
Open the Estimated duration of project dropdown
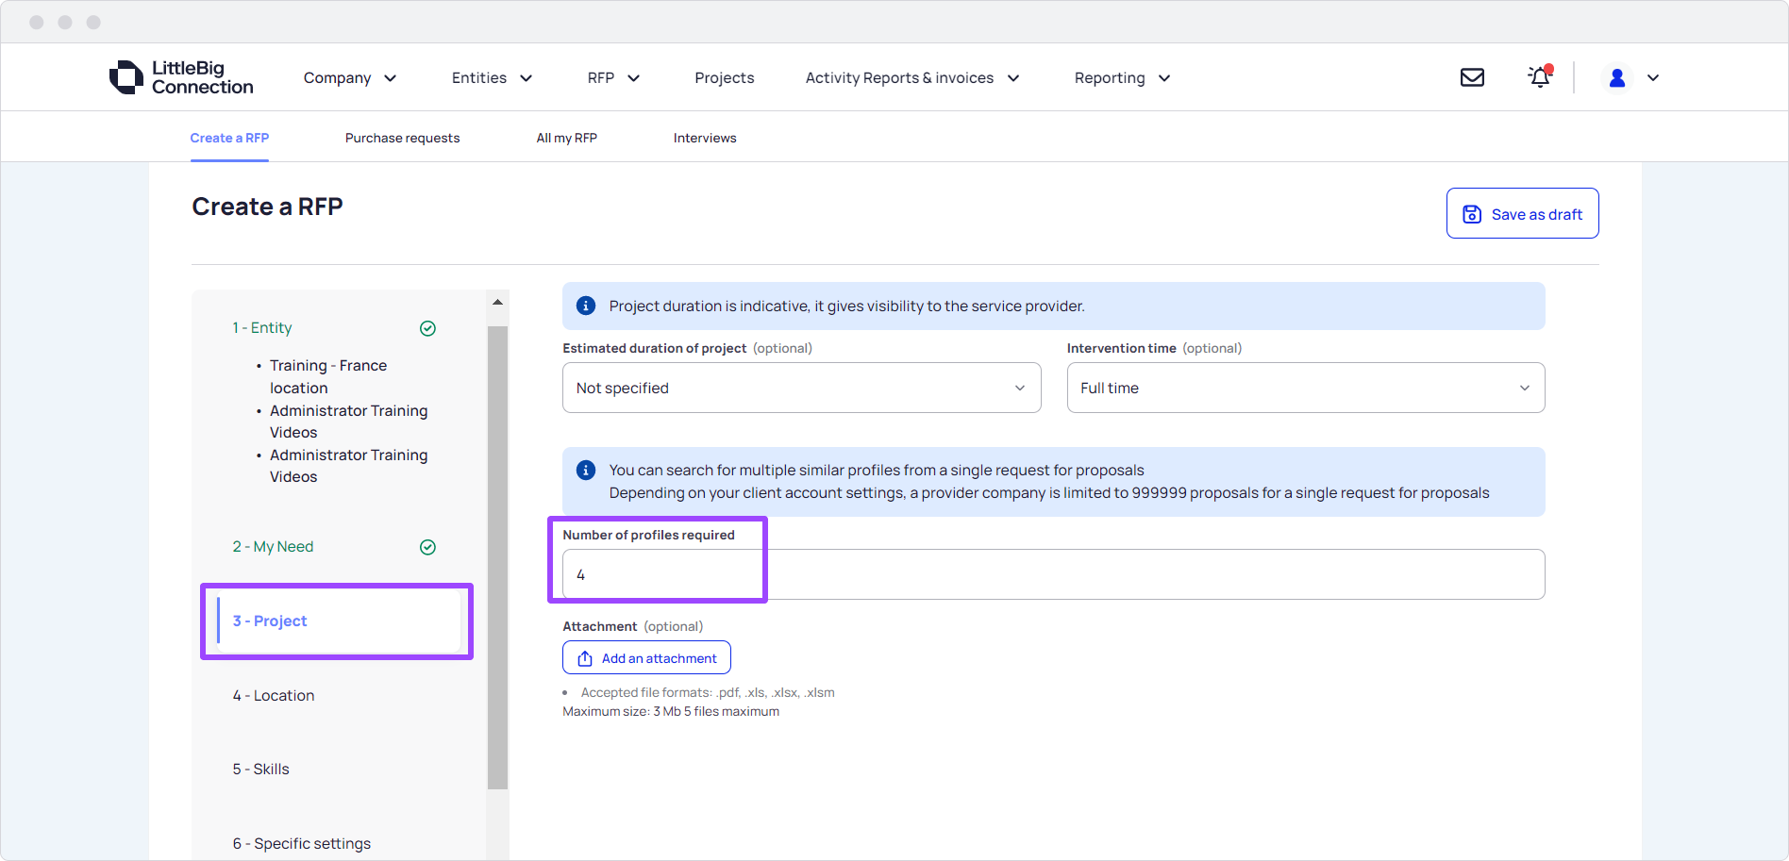(x=801, y=388)
